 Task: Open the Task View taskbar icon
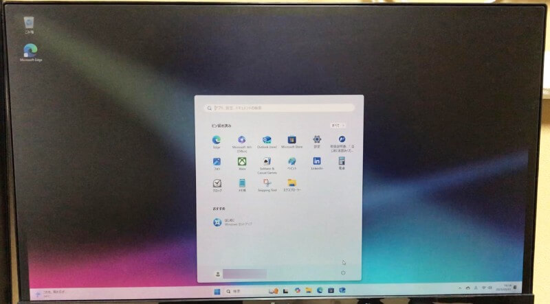coord(285,291)
